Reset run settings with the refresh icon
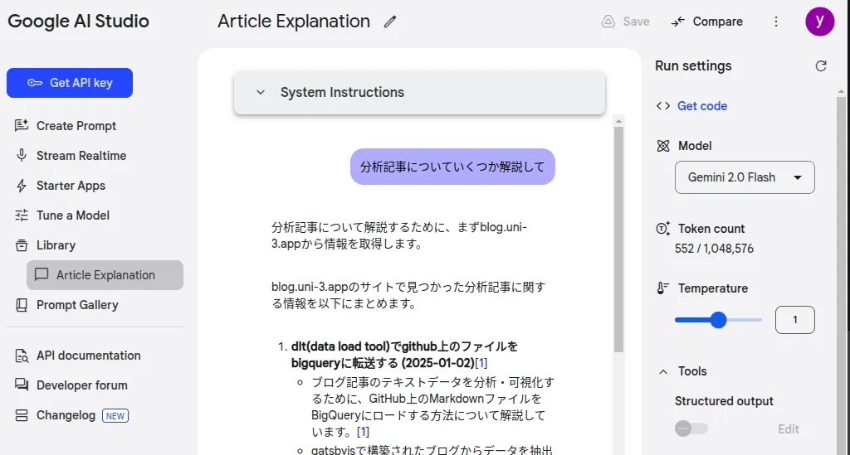Image resolution: width=850 pixels, height=455 pixels. coord(821,66)
